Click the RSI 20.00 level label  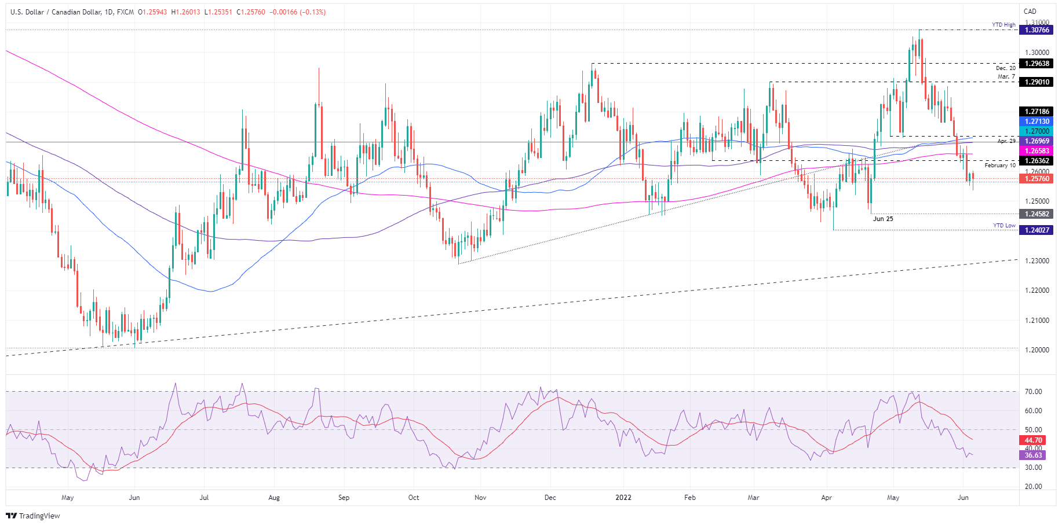(x=1033, y=487)
